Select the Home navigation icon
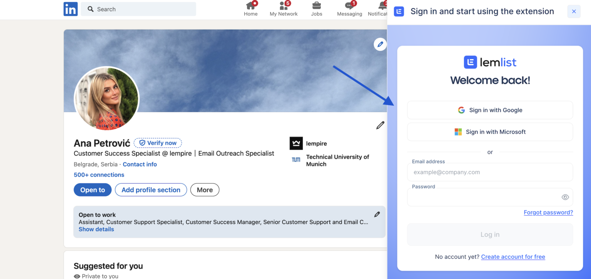Screen dimensions: 591x279 (250, 6)
